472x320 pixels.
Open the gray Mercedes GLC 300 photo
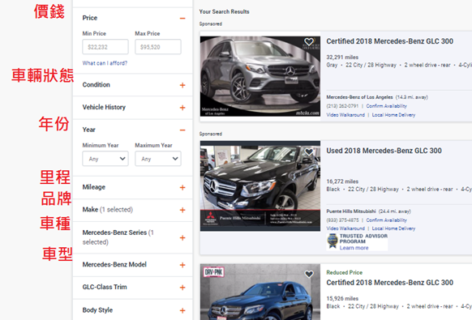point(260,76)
